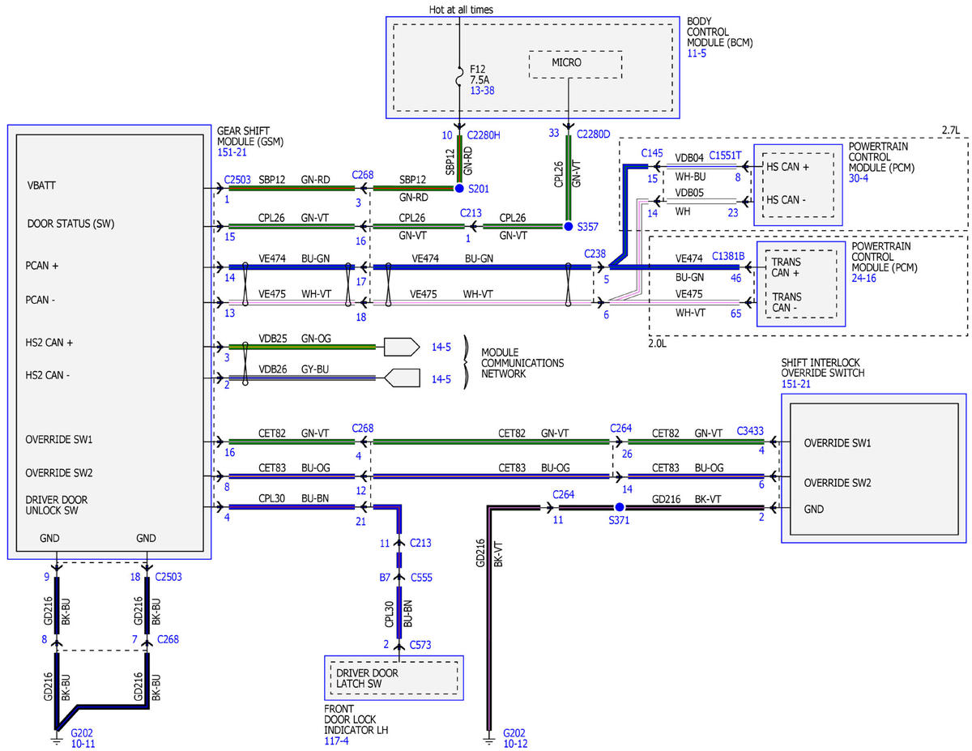Screen dimensions: 972x751
Task: Select connector label C3433
Action: pyautogui.click(x=750, y=431)
